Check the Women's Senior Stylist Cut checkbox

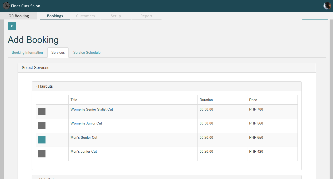42,112
